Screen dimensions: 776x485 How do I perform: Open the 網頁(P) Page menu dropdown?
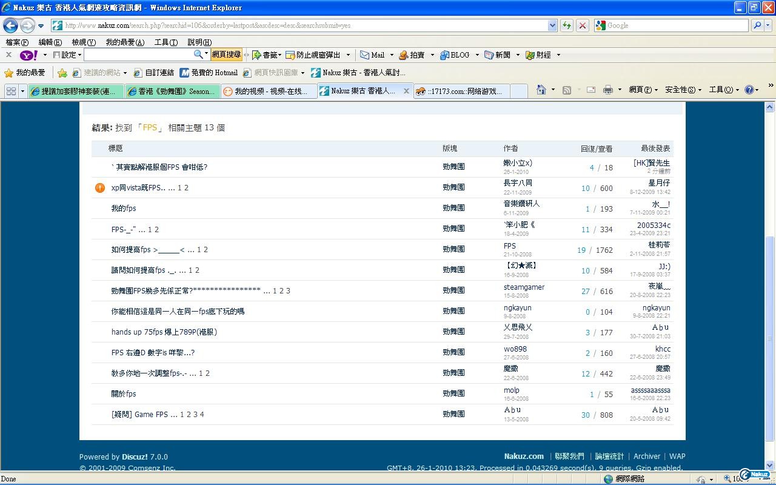tap(643, 90)
